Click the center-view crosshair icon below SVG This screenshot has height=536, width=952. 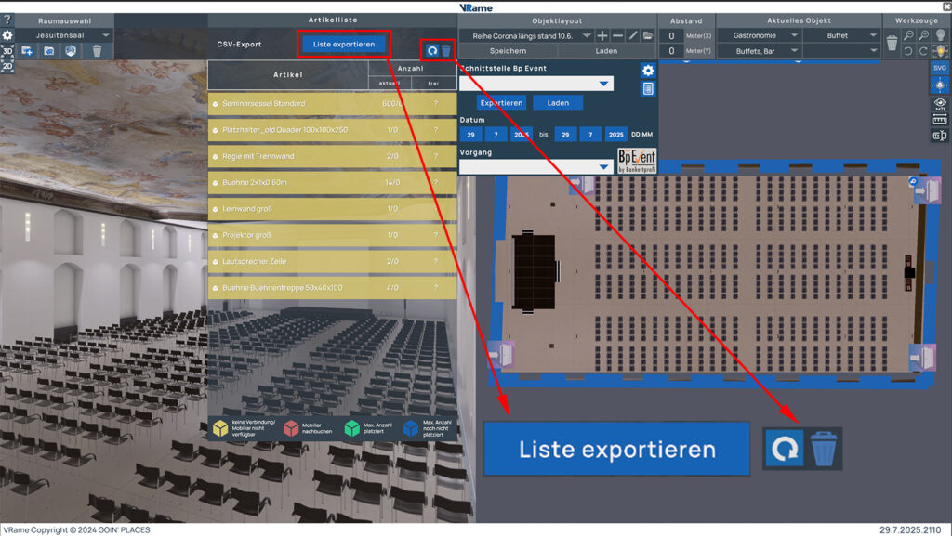[x=940, y=85]
